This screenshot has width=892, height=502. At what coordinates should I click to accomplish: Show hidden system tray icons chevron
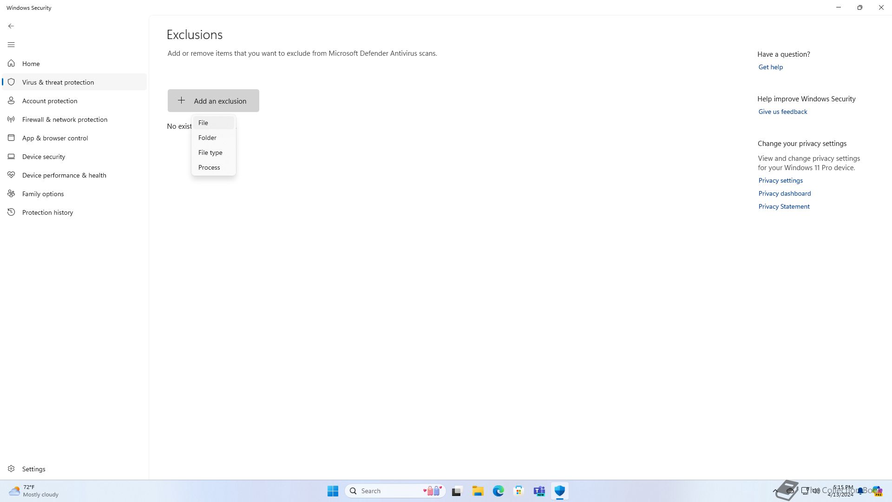(775, 491)
